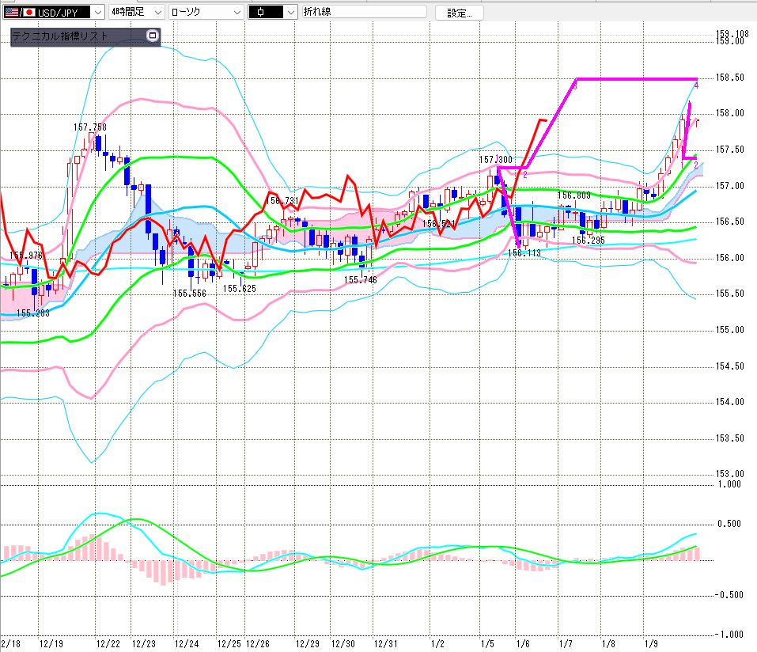Open the 4時間足 timeframe dropdown
Viewport: 757px width, 652px height.
coord(137,12)
